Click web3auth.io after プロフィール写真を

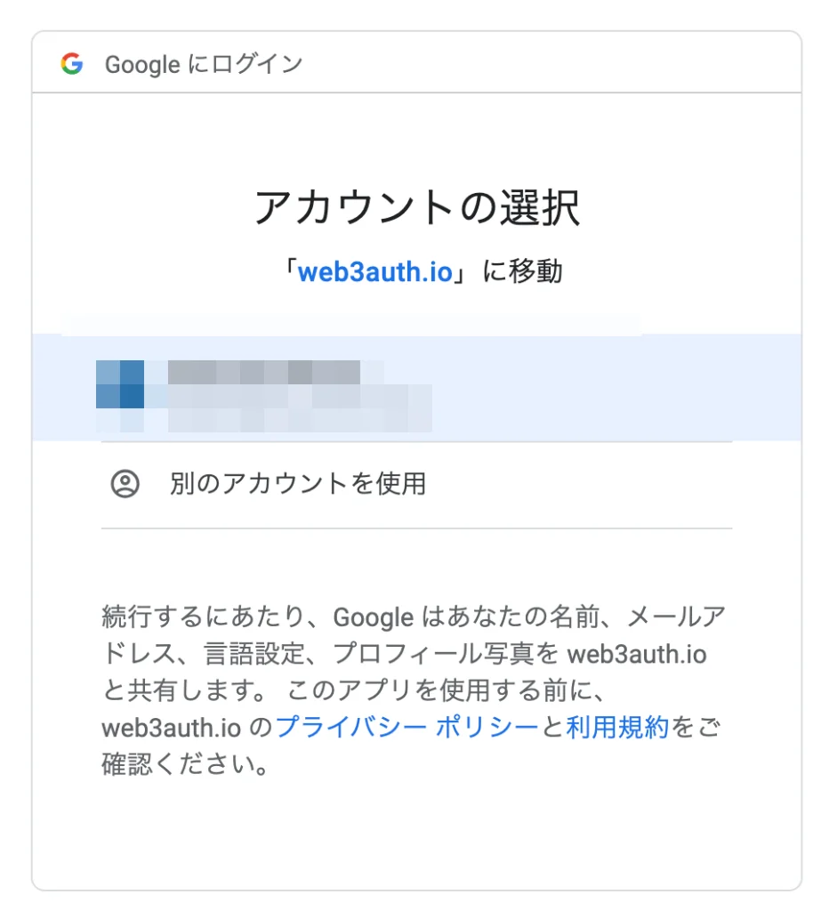pos(636,654)
